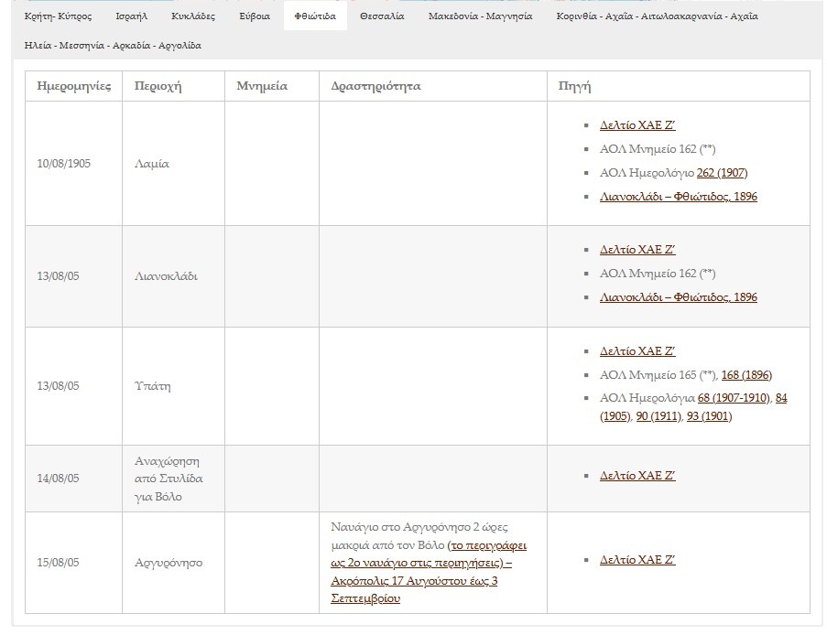Image resolution: width=827 pixels, height=635 pixels.
Task: Open the Ισραήλ tab
Action: (x=132, y=16)
